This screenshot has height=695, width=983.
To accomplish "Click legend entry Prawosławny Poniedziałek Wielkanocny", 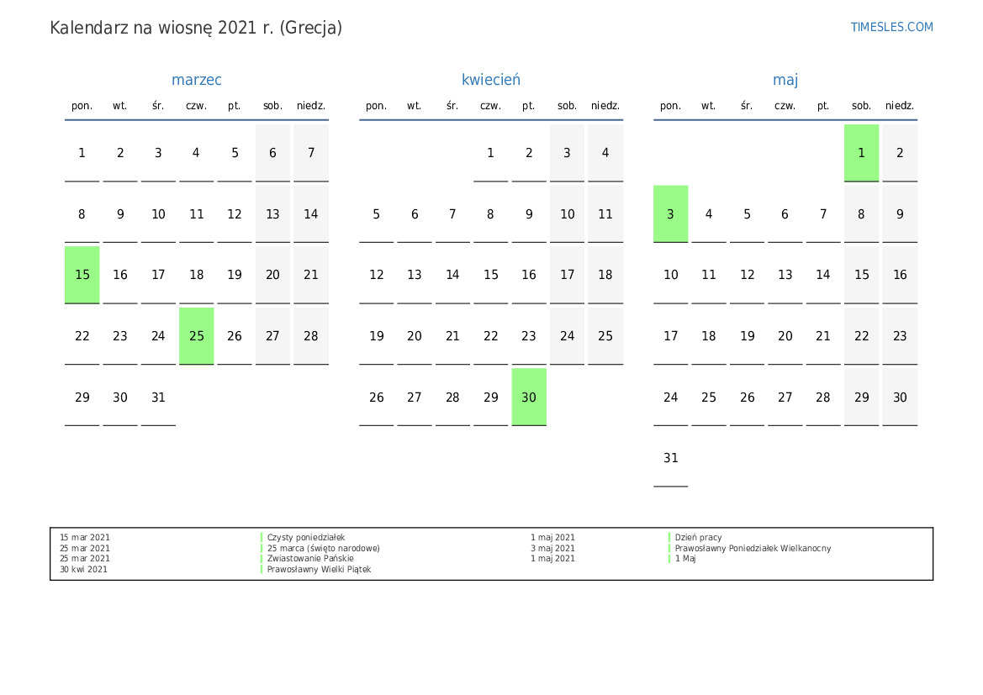I will tap(753, 549).
